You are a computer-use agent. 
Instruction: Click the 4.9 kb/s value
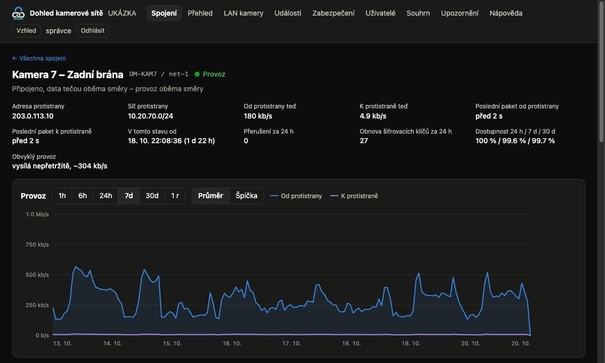pyautogui.click(x=373, y=116)
